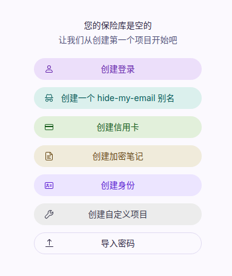Screen dimensions: 232x276
Task: Click the note document icon
Action: 49,156
